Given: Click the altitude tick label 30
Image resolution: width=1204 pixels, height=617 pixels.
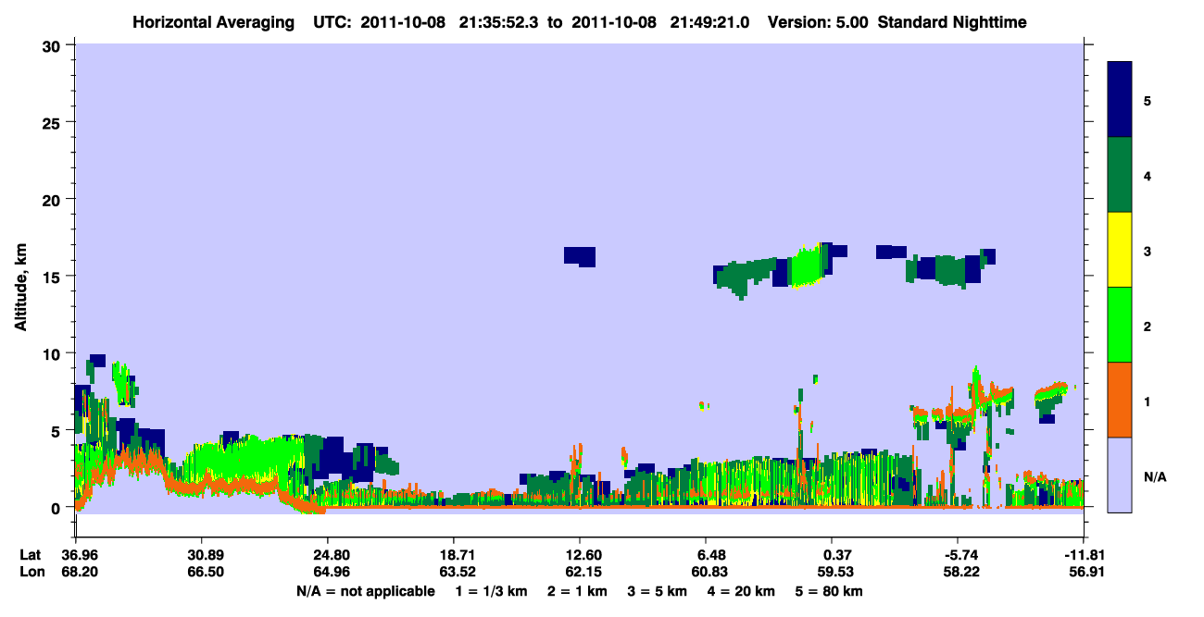Looking at the screenshot, I should pos(54,45).
